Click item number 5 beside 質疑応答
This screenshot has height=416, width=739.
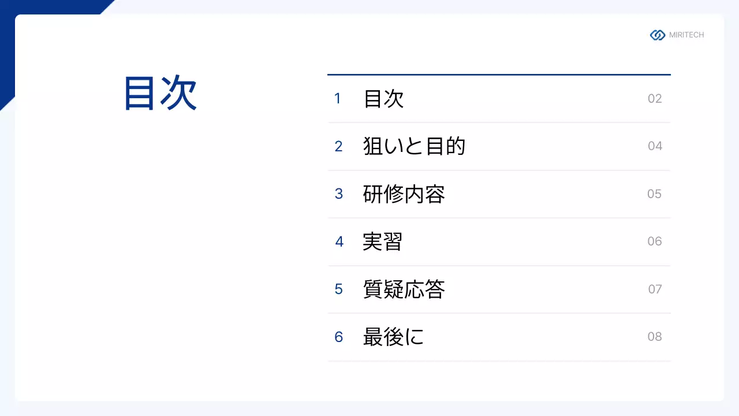(x=339, y=289)
